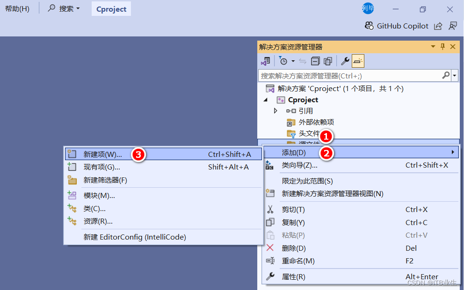
Task: Click the wrench properties icon in the toolbar
Action: [345, 61]
